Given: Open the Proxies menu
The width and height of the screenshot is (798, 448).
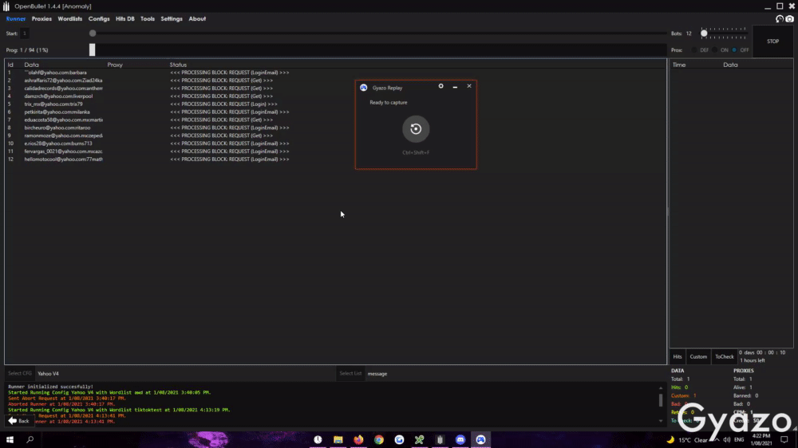Looking at the screenshot, I should click(x=41, y=19).
